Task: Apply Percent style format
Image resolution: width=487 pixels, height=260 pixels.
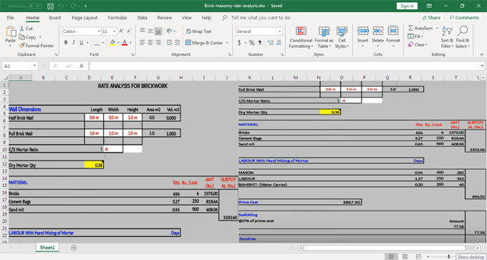Action: [251, 42]
